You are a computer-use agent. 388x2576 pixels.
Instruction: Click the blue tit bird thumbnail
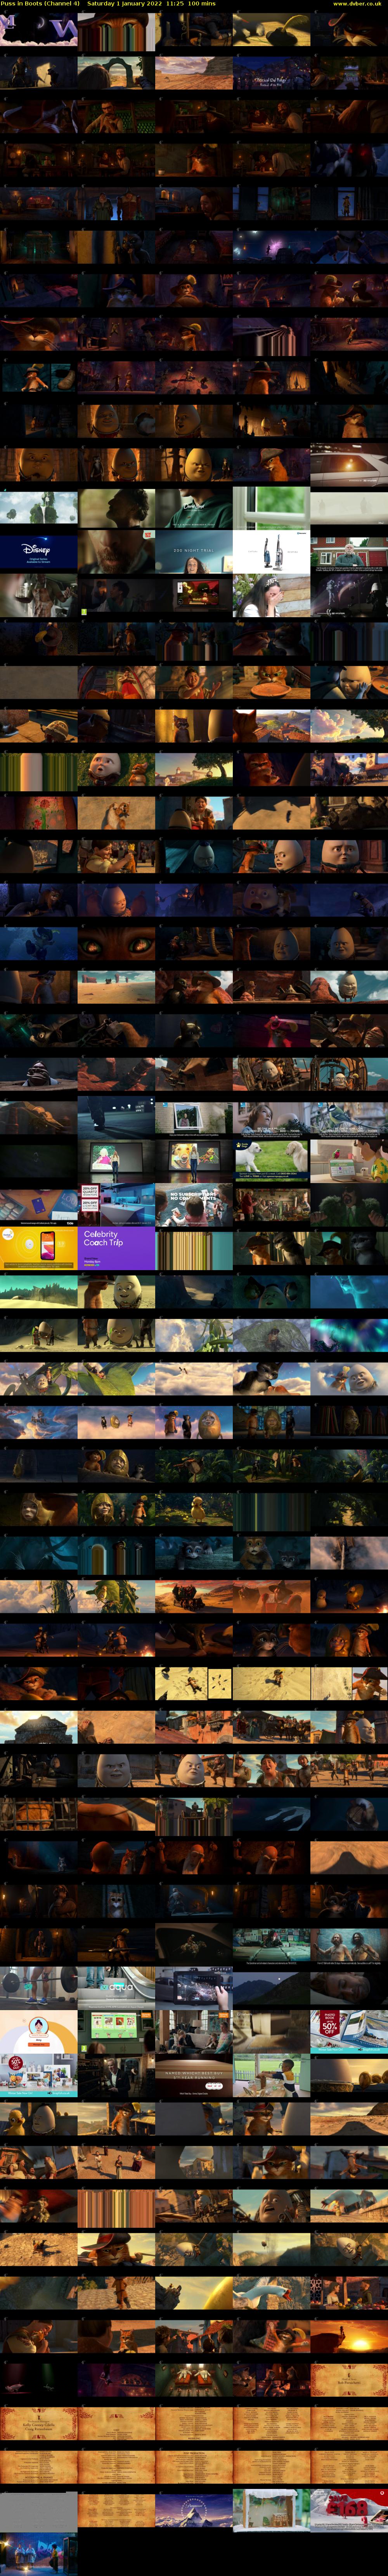tap(349, 1118)
